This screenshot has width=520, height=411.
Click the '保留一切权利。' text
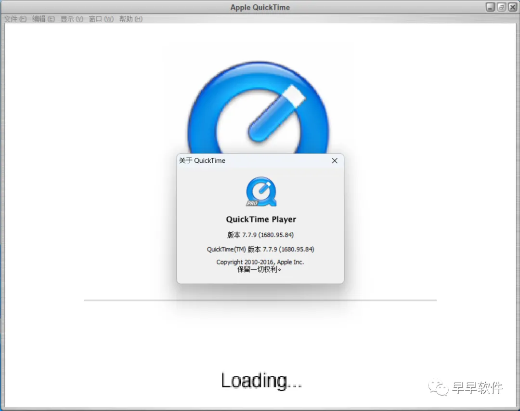[x=260, y=269]
